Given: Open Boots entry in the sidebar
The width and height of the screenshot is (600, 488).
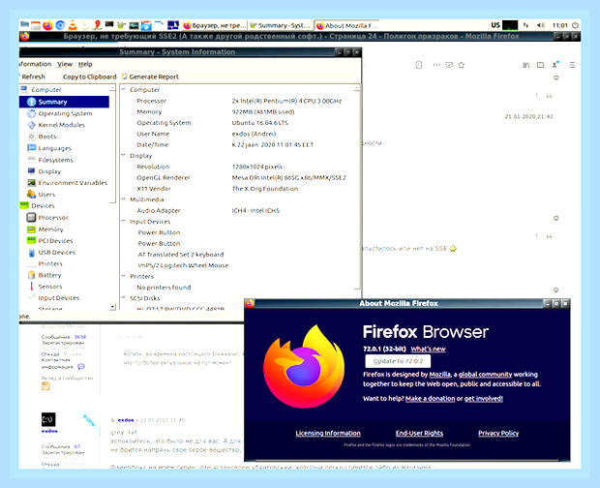Looking at the screenshot, I should [x=47, y=137].
